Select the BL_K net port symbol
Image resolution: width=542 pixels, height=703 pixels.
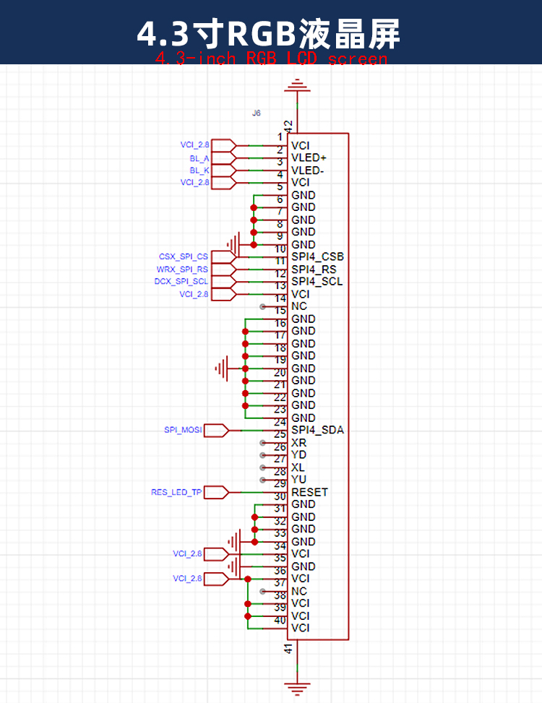224,171
